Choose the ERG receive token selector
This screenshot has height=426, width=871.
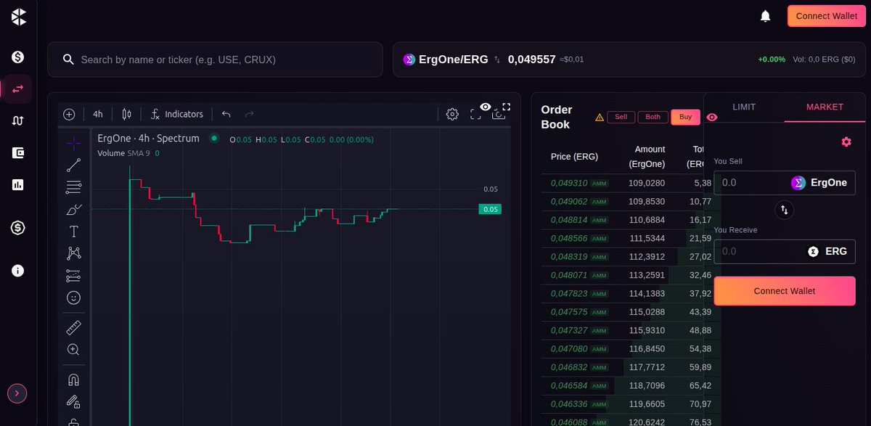point(827,251)
